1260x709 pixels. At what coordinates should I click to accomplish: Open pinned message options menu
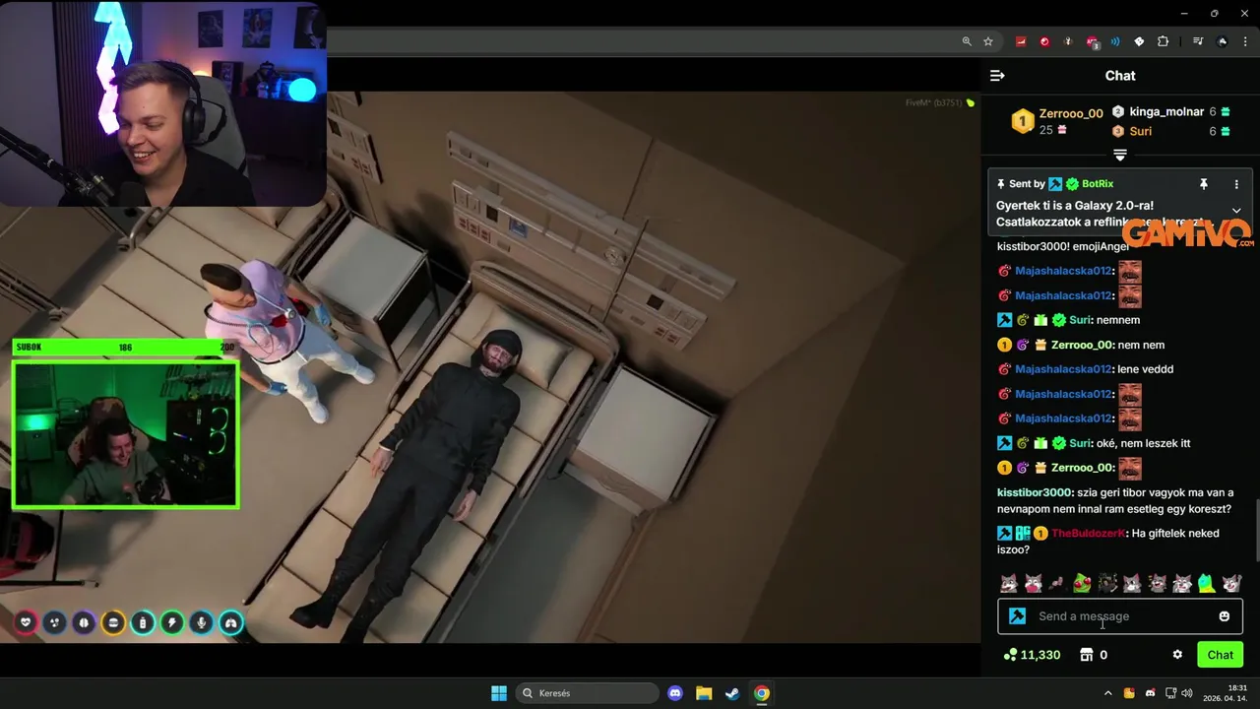tap(1236, 184)
